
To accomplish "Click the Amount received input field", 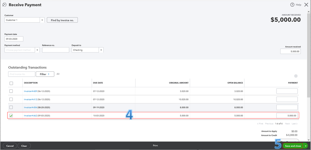I will 290,51.
